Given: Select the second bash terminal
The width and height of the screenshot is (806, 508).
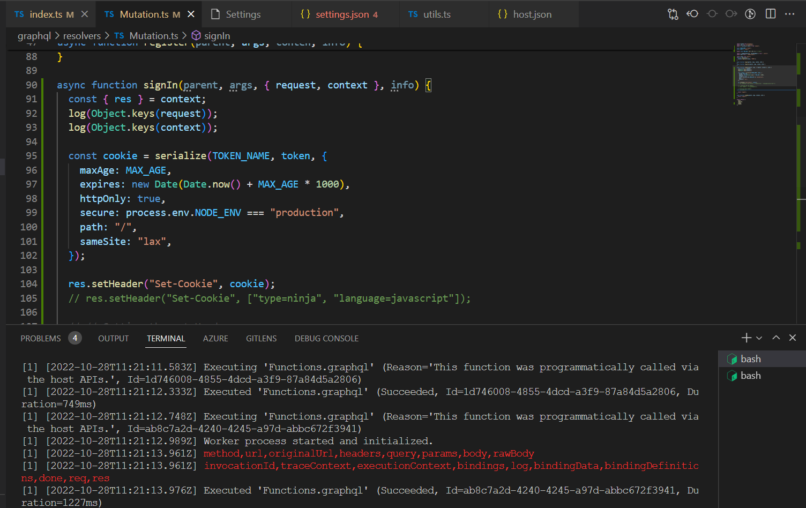Looking at the screenshot, I should tap(750, 376).
